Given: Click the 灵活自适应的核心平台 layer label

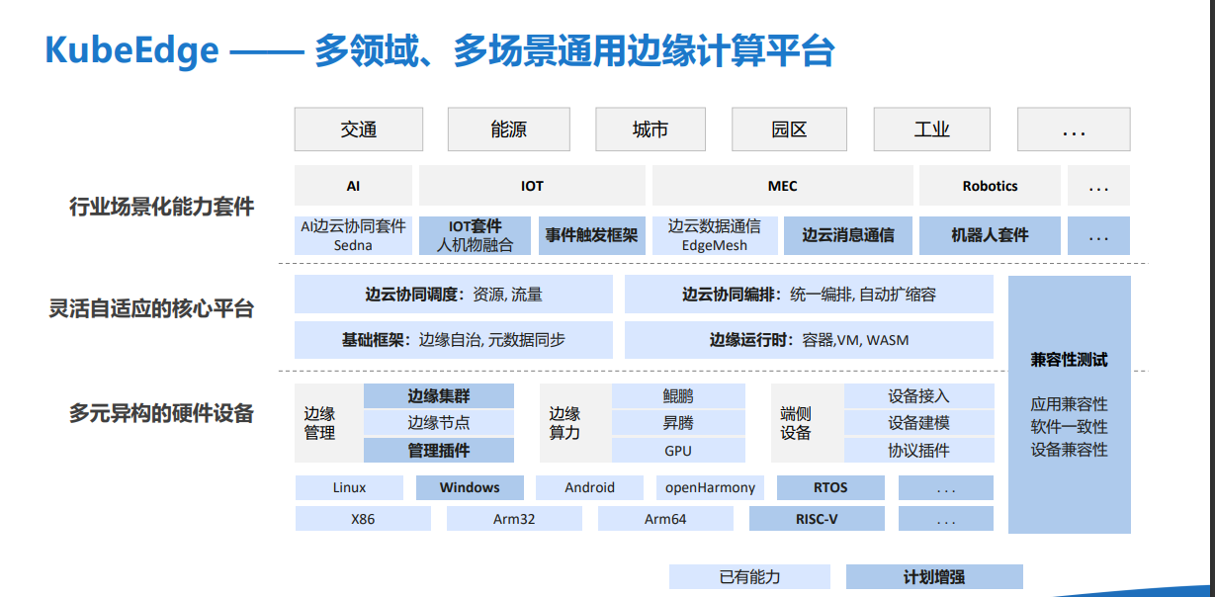Looking at the screenshot, I should [152, 308].
